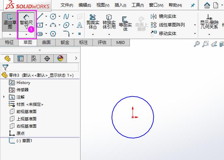
Task: Select the Corner Rectangle tool
Action: tap(40, 25)
